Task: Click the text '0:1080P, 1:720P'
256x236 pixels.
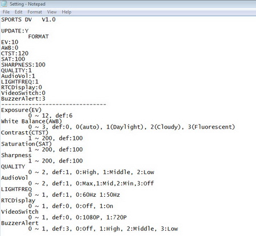Action: tap(101, 217)
